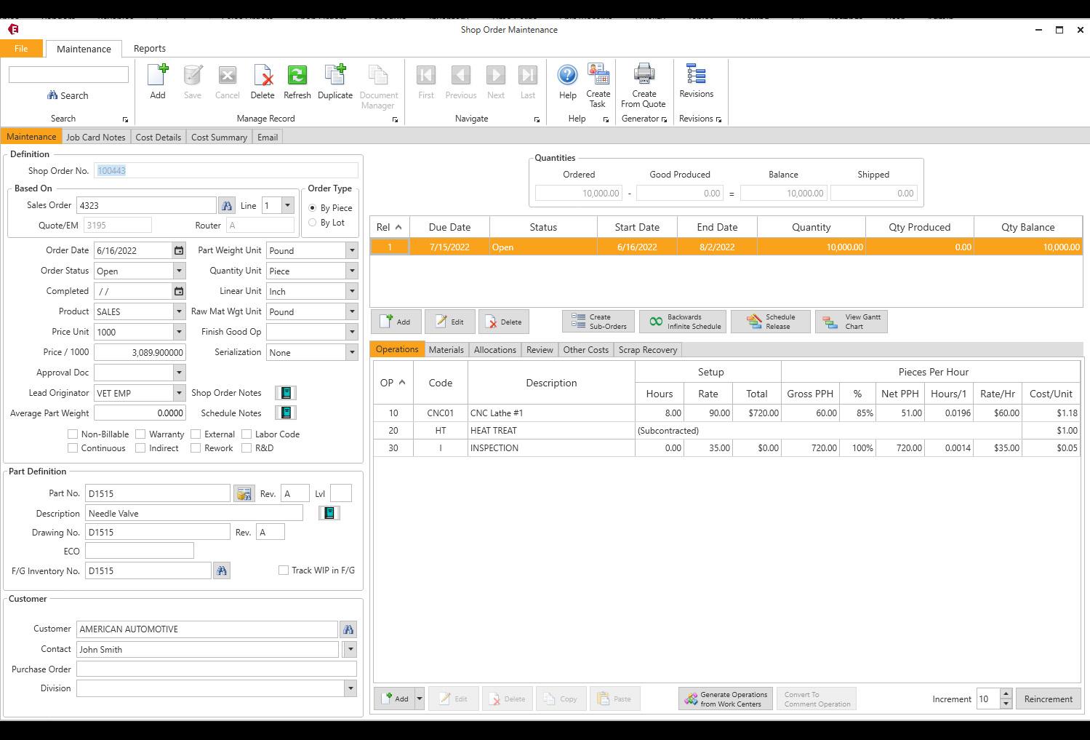This screenshot has width=1090, height=740.
Task: Increase the Increment value with the stepper
Action: [x=1006, y=693]
